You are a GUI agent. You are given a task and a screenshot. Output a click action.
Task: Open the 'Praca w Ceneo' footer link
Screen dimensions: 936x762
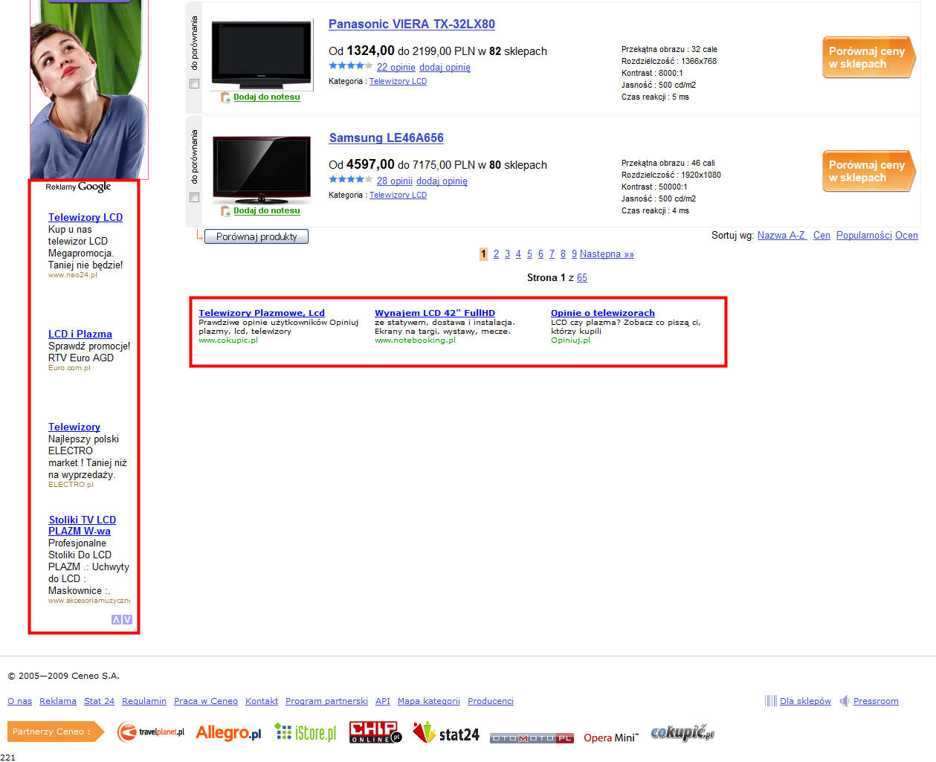click(206, 701)
